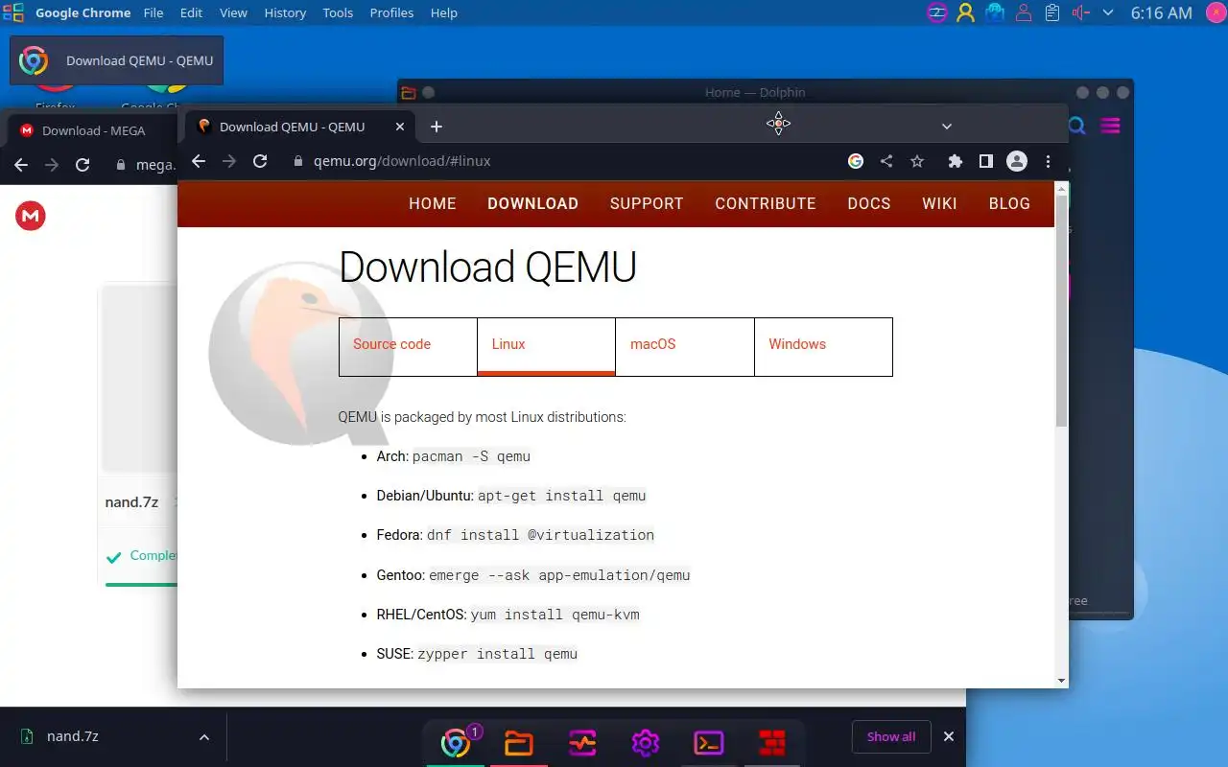This screenshot has height=767, width=1228.
Task: View site info lock icon for qemu.org
Action: 298,161
